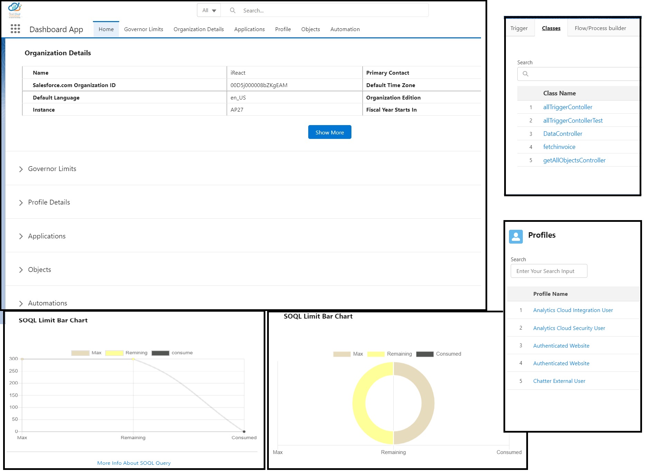Image resolution: width=660 pixels, height=472 pixels.
Task: Expand the Profile Details section
Action: tap(45, 202)
